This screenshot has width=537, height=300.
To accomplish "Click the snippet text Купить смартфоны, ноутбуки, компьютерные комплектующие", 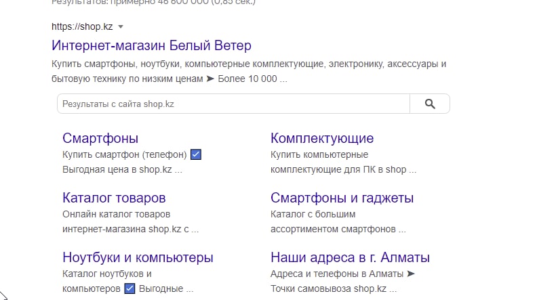I will coord(188,64).
